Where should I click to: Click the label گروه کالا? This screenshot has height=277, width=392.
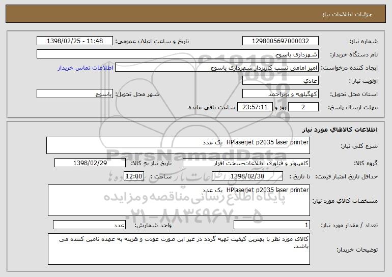366,164
